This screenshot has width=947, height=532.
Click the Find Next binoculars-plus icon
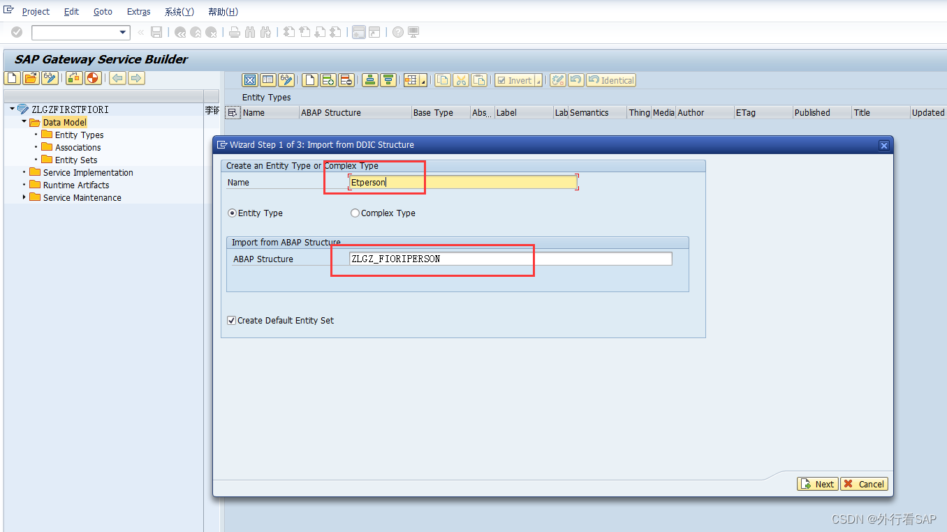(265, 32)
